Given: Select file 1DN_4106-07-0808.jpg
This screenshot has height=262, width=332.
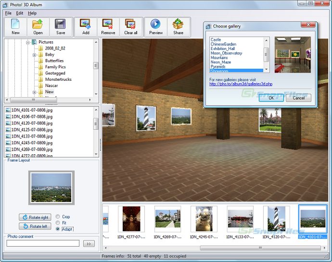Looking at the screenshot, I should coord(29,117).
